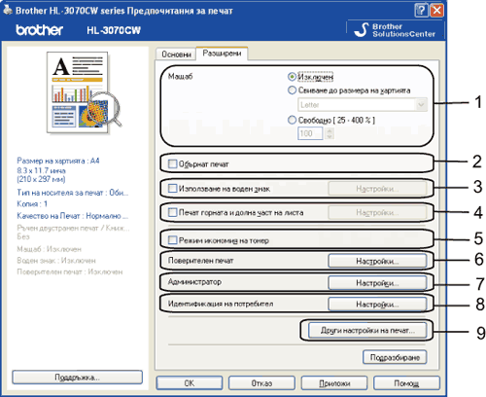Click the help question mark icon

[421, 11]
